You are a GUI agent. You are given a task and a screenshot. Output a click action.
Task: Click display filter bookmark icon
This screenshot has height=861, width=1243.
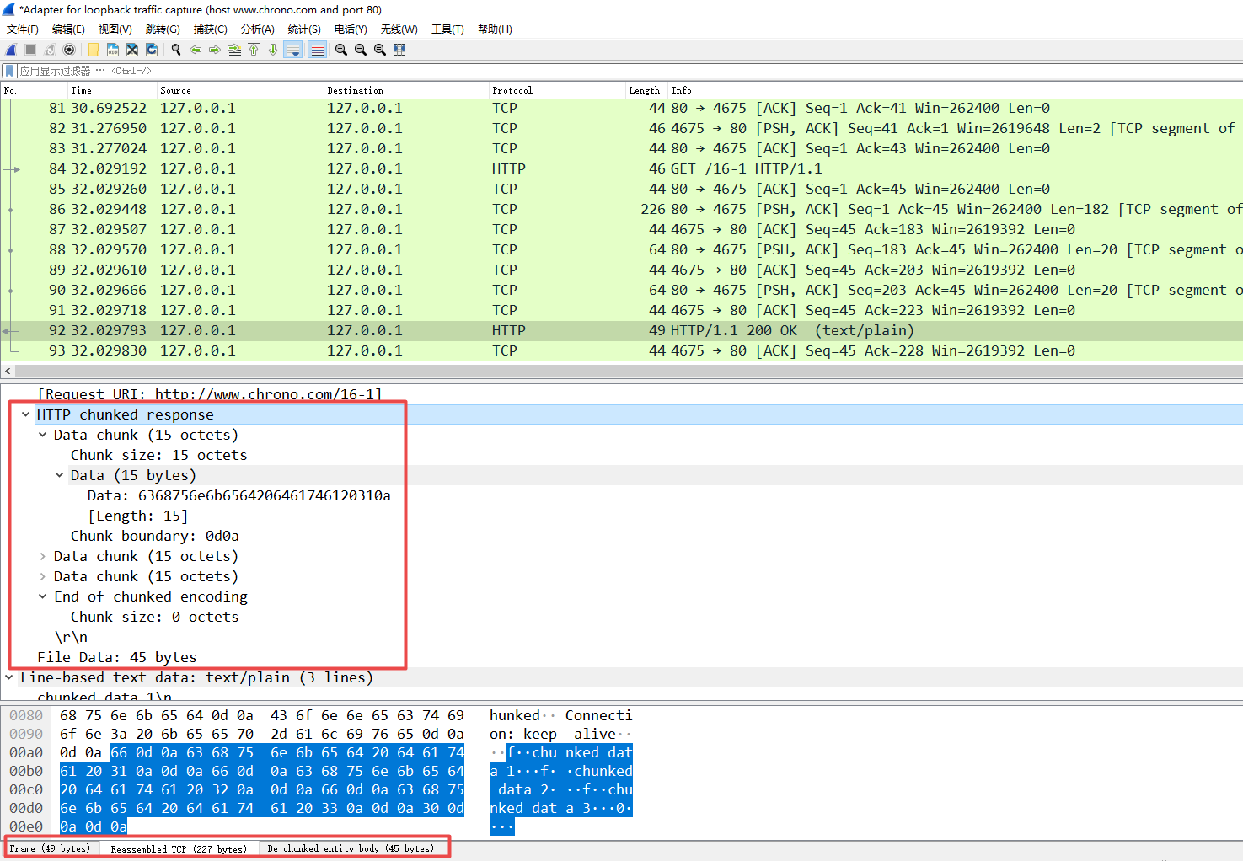(x=9, y=71)
